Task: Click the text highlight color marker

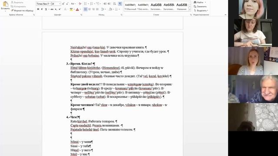Action: coord(71,9)
